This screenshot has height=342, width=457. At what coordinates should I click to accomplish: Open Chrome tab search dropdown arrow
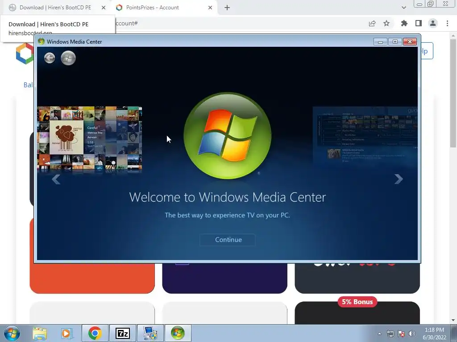pos(403,8)
